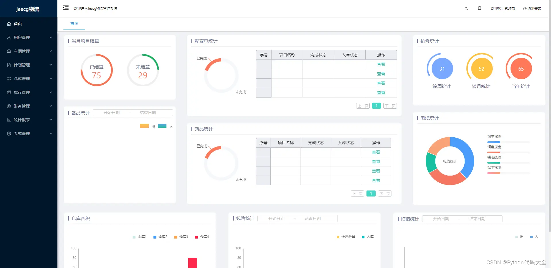Screen dimensions: 551x268
Task: Click 结束日期 field in 线路统计
Action: point(313,219)
